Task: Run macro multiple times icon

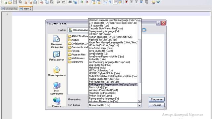Action: coord(141,2)
